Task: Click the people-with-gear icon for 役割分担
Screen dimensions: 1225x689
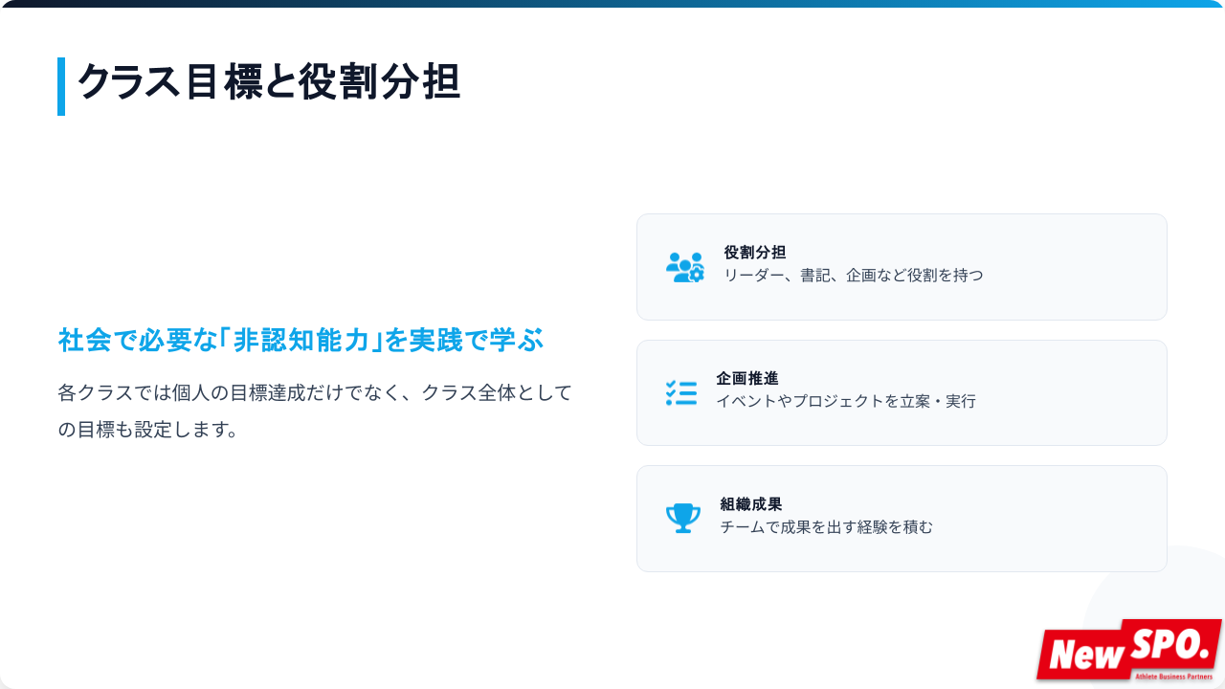Action: click(684, 267)
